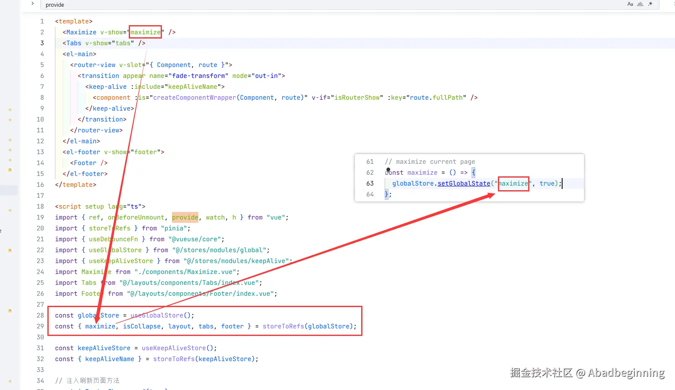Click the "route.fullPath" key binding
This screenshot has height=390, width=675.
pos(436,98)
